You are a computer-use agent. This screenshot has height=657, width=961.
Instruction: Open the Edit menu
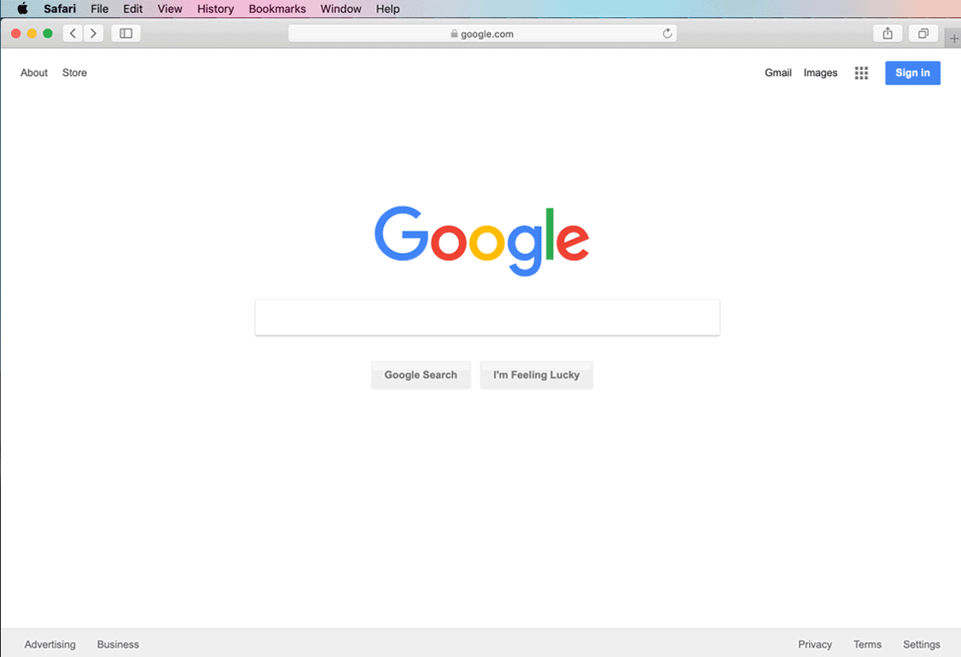133,9
